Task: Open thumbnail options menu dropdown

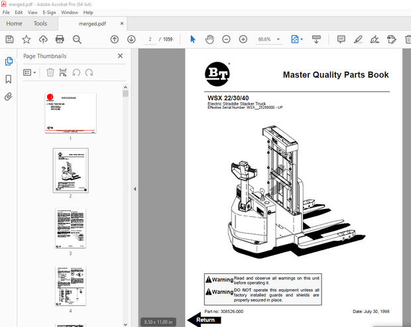Action: 30,72
